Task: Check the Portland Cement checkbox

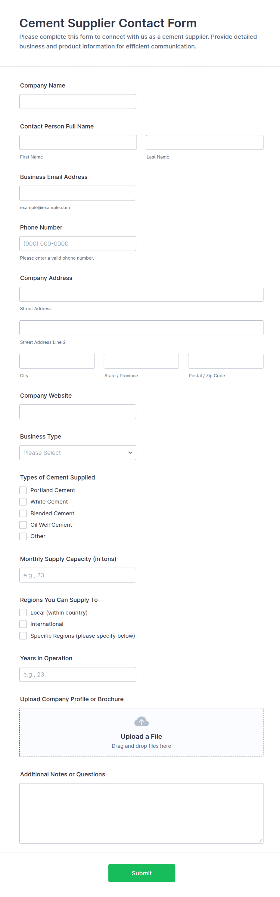Action: (x=23, y=490)
